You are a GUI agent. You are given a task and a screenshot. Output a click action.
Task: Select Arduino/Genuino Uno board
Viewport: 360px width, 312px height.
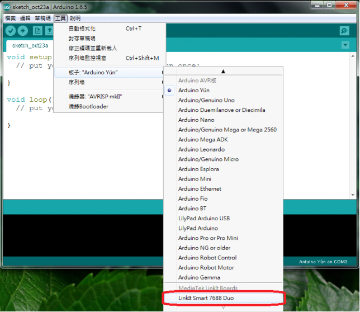tap(223, 100)
